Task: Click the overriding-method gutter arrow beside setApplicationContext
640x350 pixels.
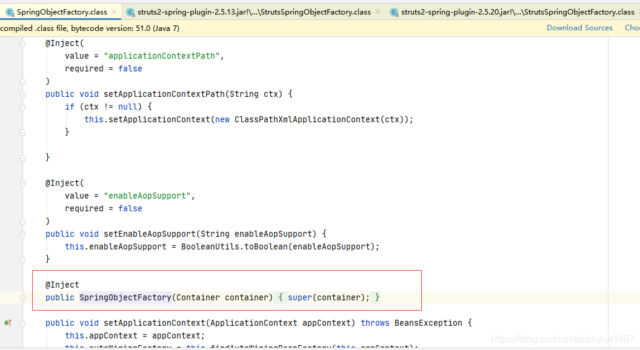Action: point(7,323)
